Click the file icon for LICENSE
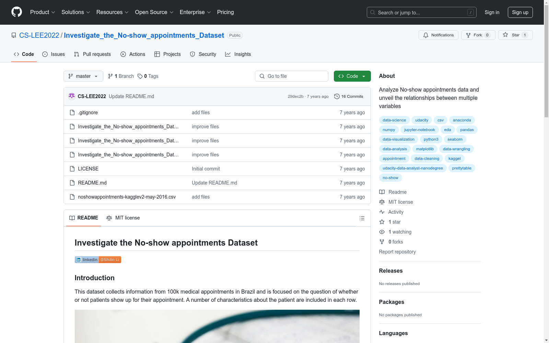 [x=72, y=169]
